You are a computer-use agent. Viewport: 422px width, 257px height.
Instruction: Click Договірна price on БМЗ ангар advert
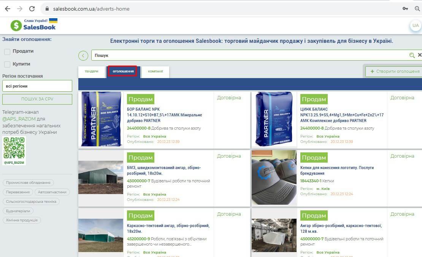point(229,156)
